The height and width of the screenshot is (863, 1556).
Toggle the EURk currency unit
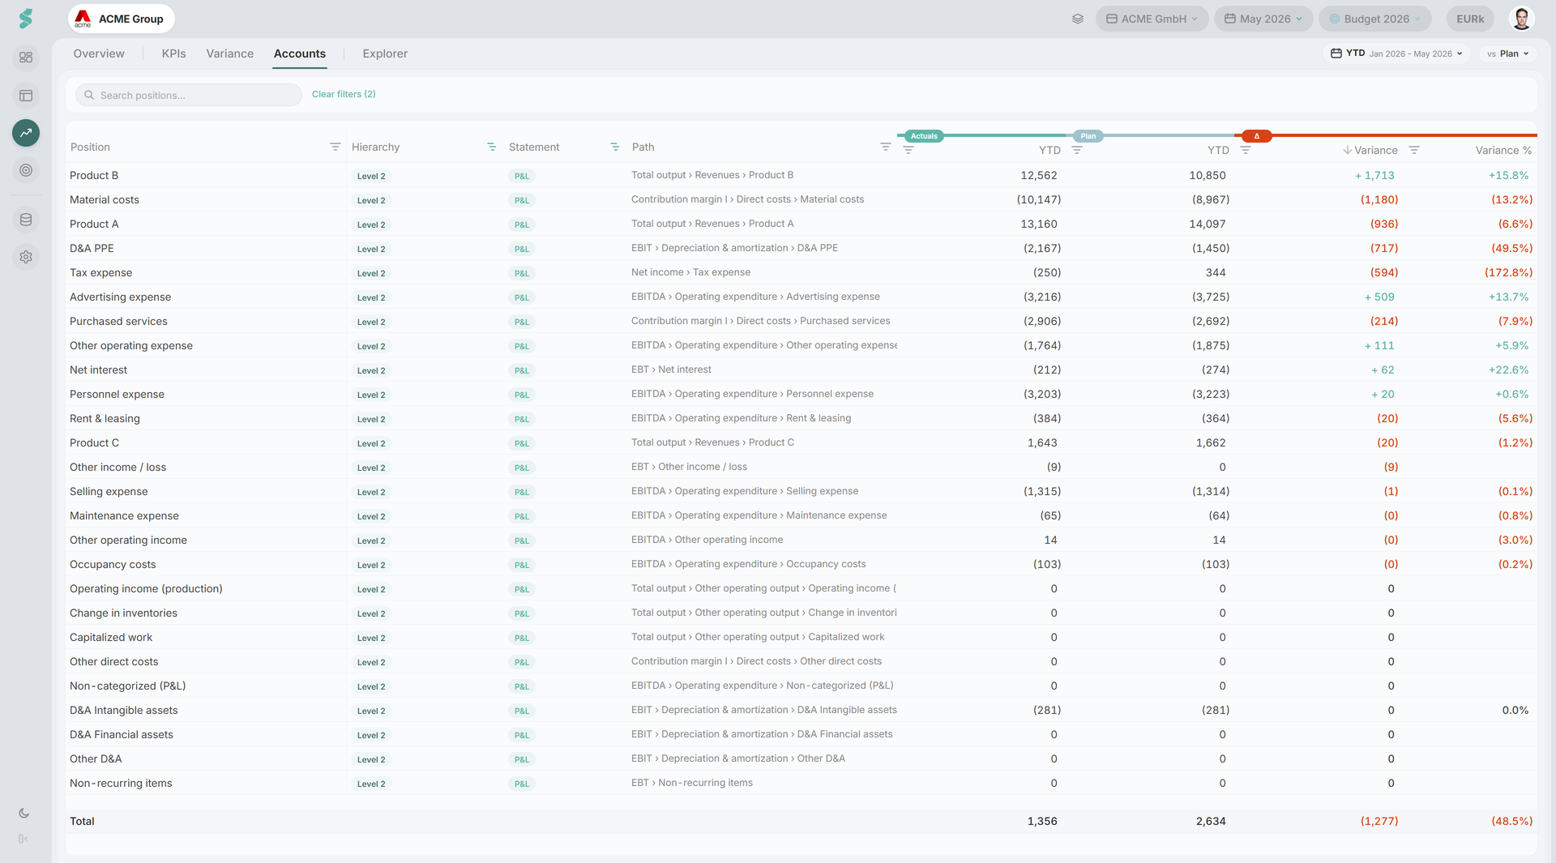pyautogui.click(x=1470, y=19)
